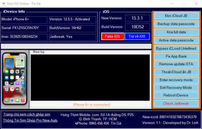
Task: Click Thoát iCloud ẩn JB
Action: [x=176, y=72]
